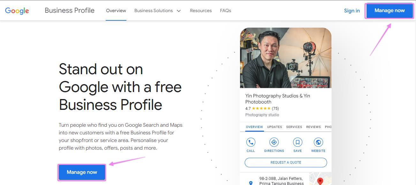Click the chevron beside Business Solutions
Screen dimensions: 416x185
179,11
